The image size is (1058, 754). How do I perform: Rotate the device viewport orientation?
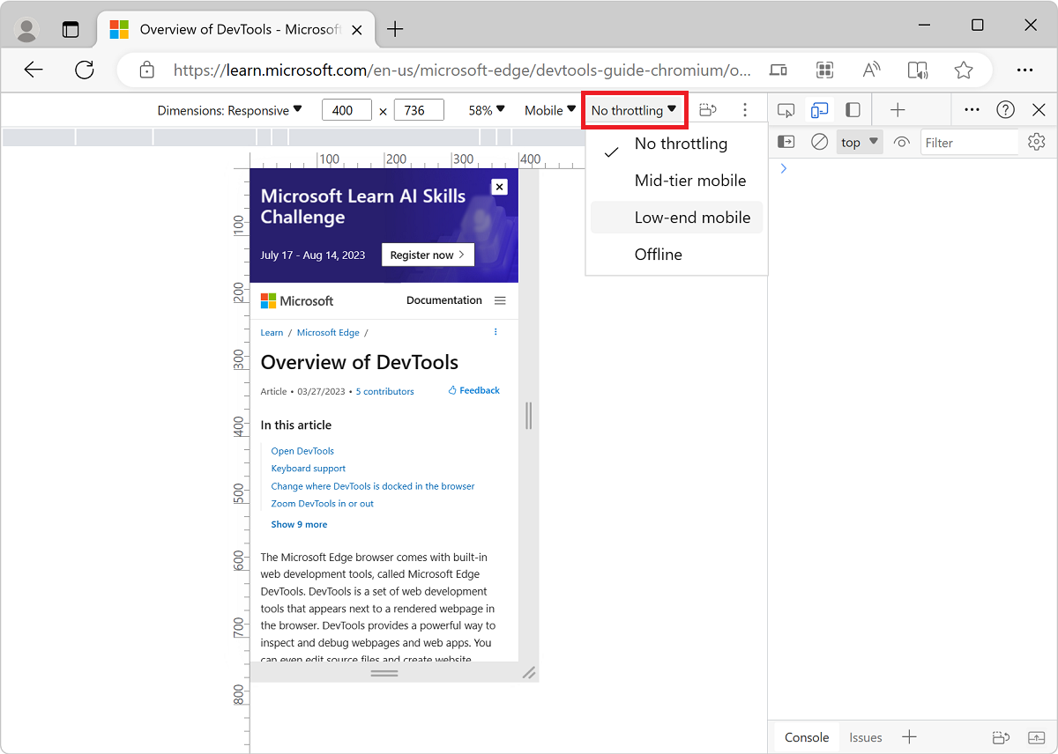[x=707, y=109]
